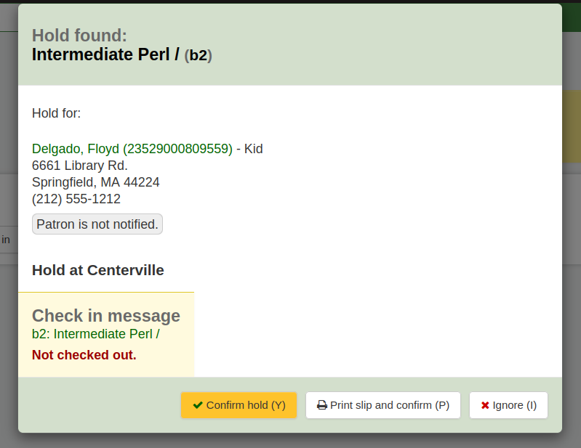Click the Kid patron category label
581x448 pixels.
coord(253,149)
